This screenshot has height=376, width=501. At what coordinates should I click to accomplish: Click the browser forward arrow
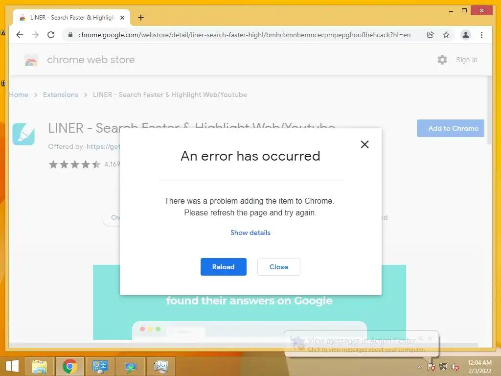coord(35,35)
